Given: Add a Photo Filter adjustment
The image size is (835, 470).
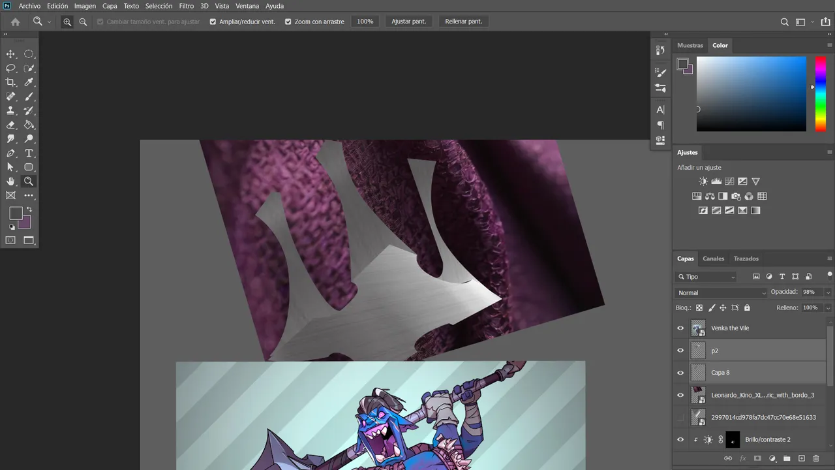Looking at the screenshot, I should (x=736, y=196).
